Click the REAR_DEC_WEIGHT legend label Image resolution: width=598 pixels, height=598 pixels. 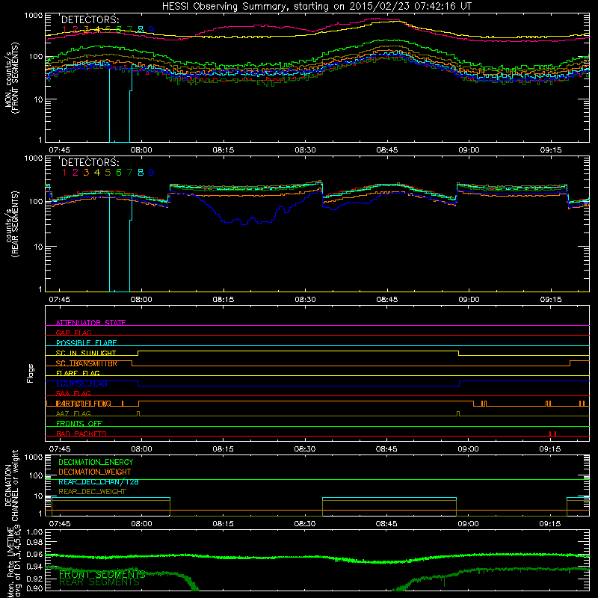click(92, 492)
